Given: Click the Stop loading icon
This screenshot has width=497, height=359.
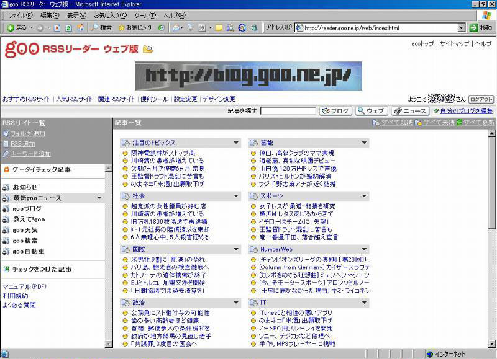Looking at the screenshot, I should (57, 28).
